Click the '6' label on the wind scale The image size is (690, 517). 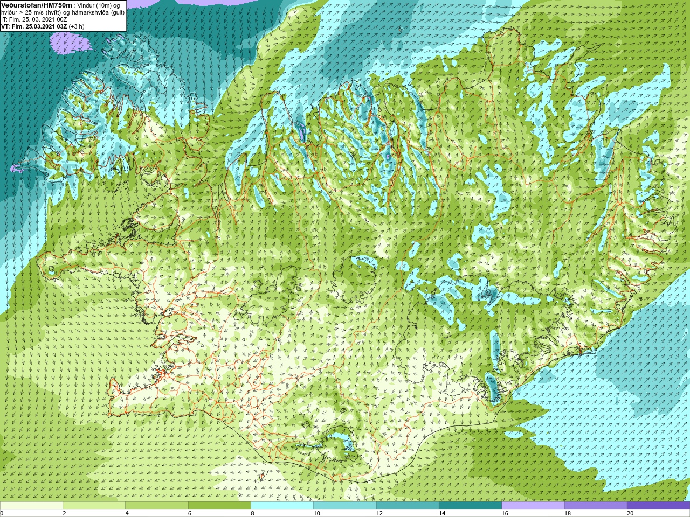(x=190, y=513)
